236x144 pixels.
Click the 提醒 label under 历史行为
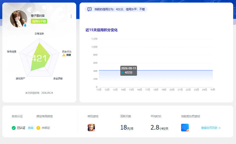68,55
